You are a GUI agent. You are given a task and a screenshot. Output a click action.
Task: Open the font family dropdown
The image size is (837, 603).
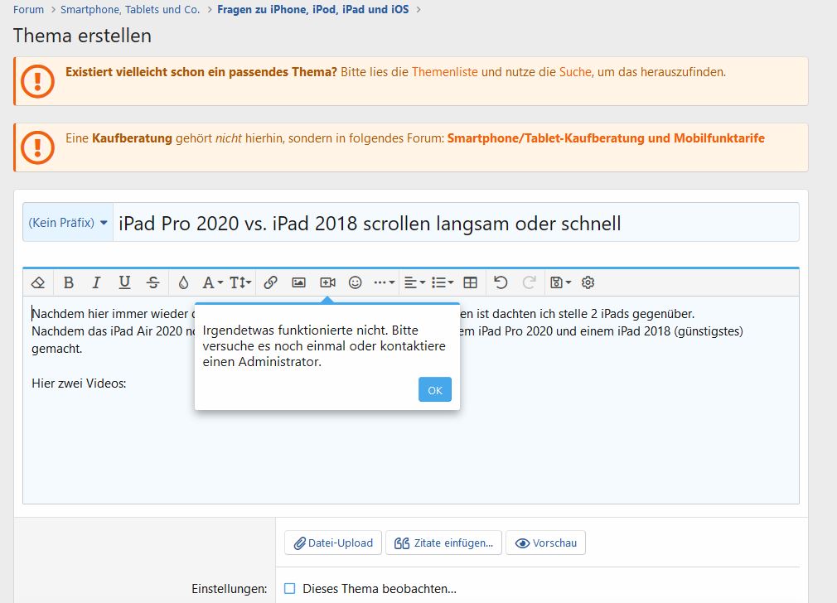(212, 282)
